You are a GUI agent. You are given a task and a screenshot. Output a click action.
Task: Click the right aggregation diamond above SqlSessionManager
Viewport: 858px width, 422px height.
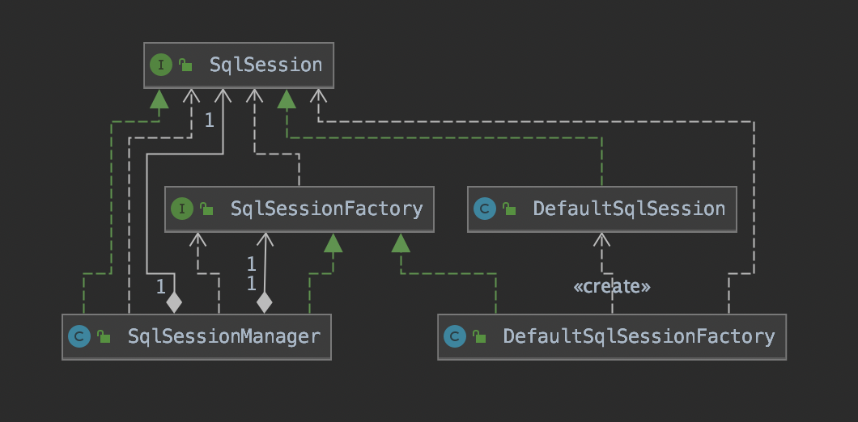tap(264, 303)
